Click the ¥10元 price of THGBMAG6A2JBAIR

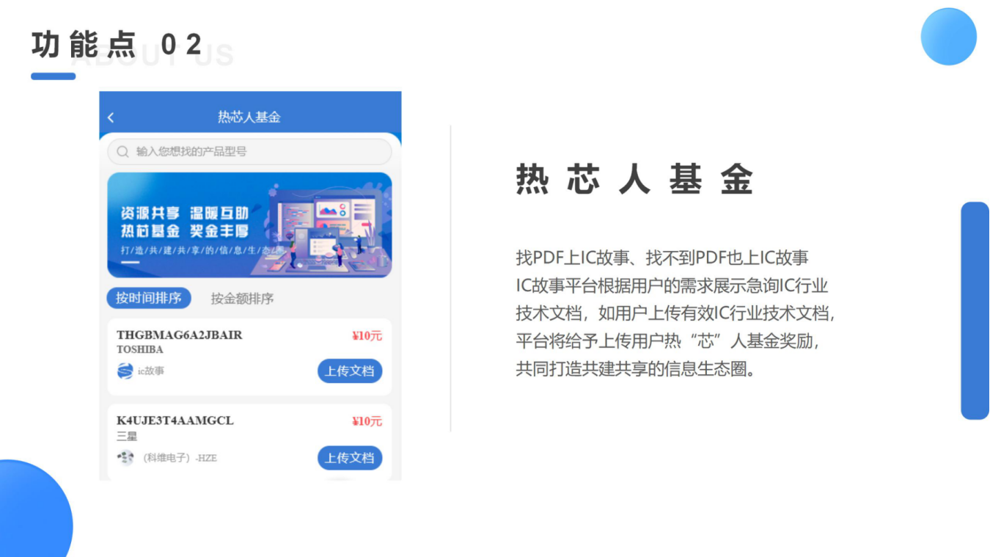pos(367,336)
